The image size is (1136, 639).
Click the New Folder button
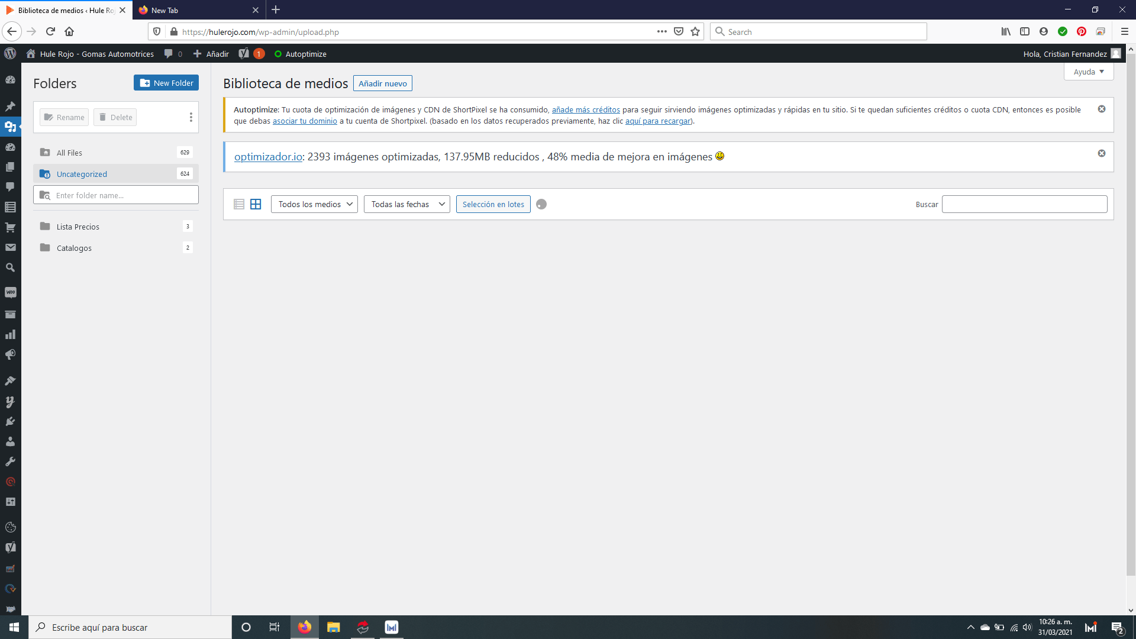pyautogui.click(x=166, y=83)
